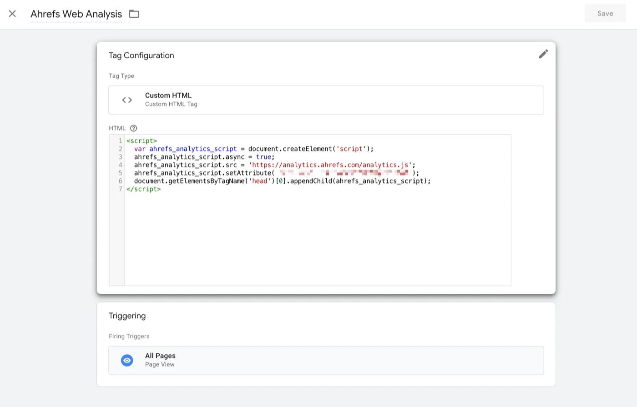The width and height of the screenshot is (637, 407).
Task: Open the All Pages firing trigger
Action: [x=326, y=361]
